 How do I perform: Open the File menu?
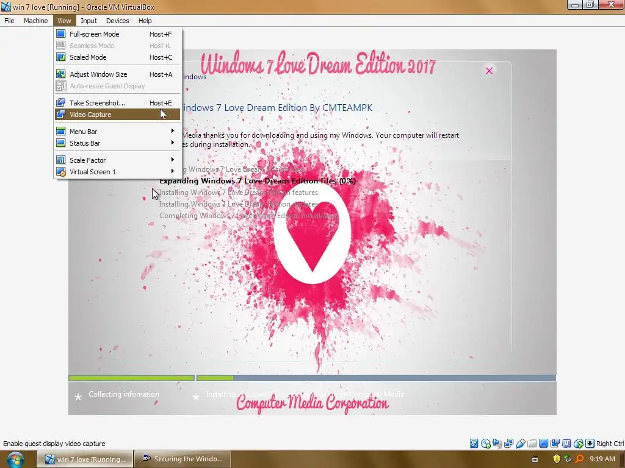[x=9, y=21]
